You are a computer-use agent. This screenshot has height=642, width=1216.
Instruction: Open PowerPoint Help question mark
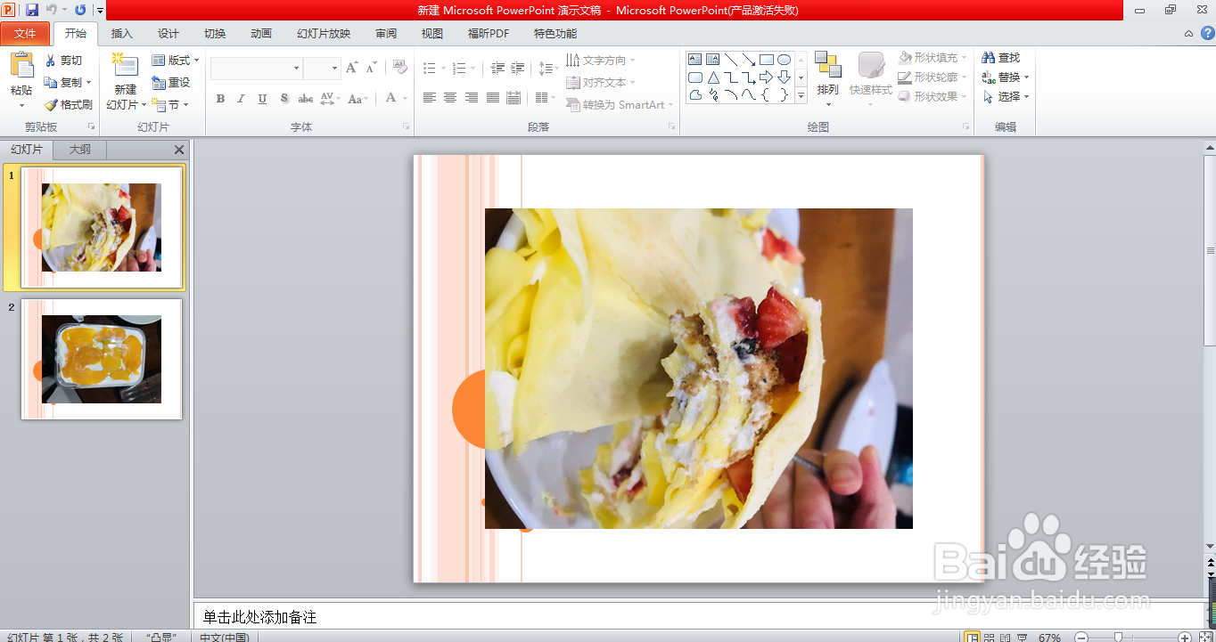click(1206, 34)
